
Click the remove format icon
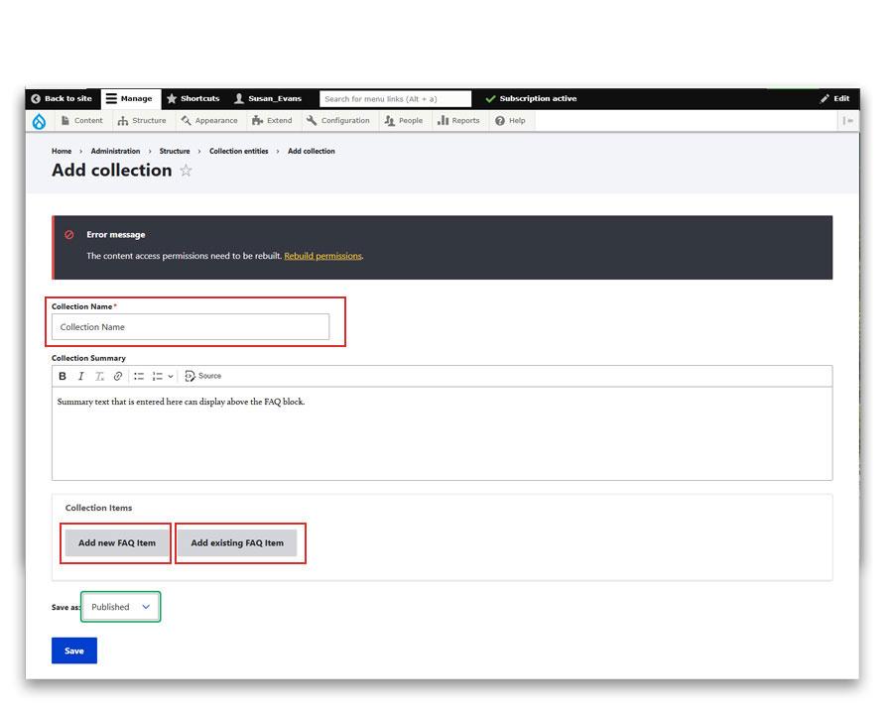(99, 376)
